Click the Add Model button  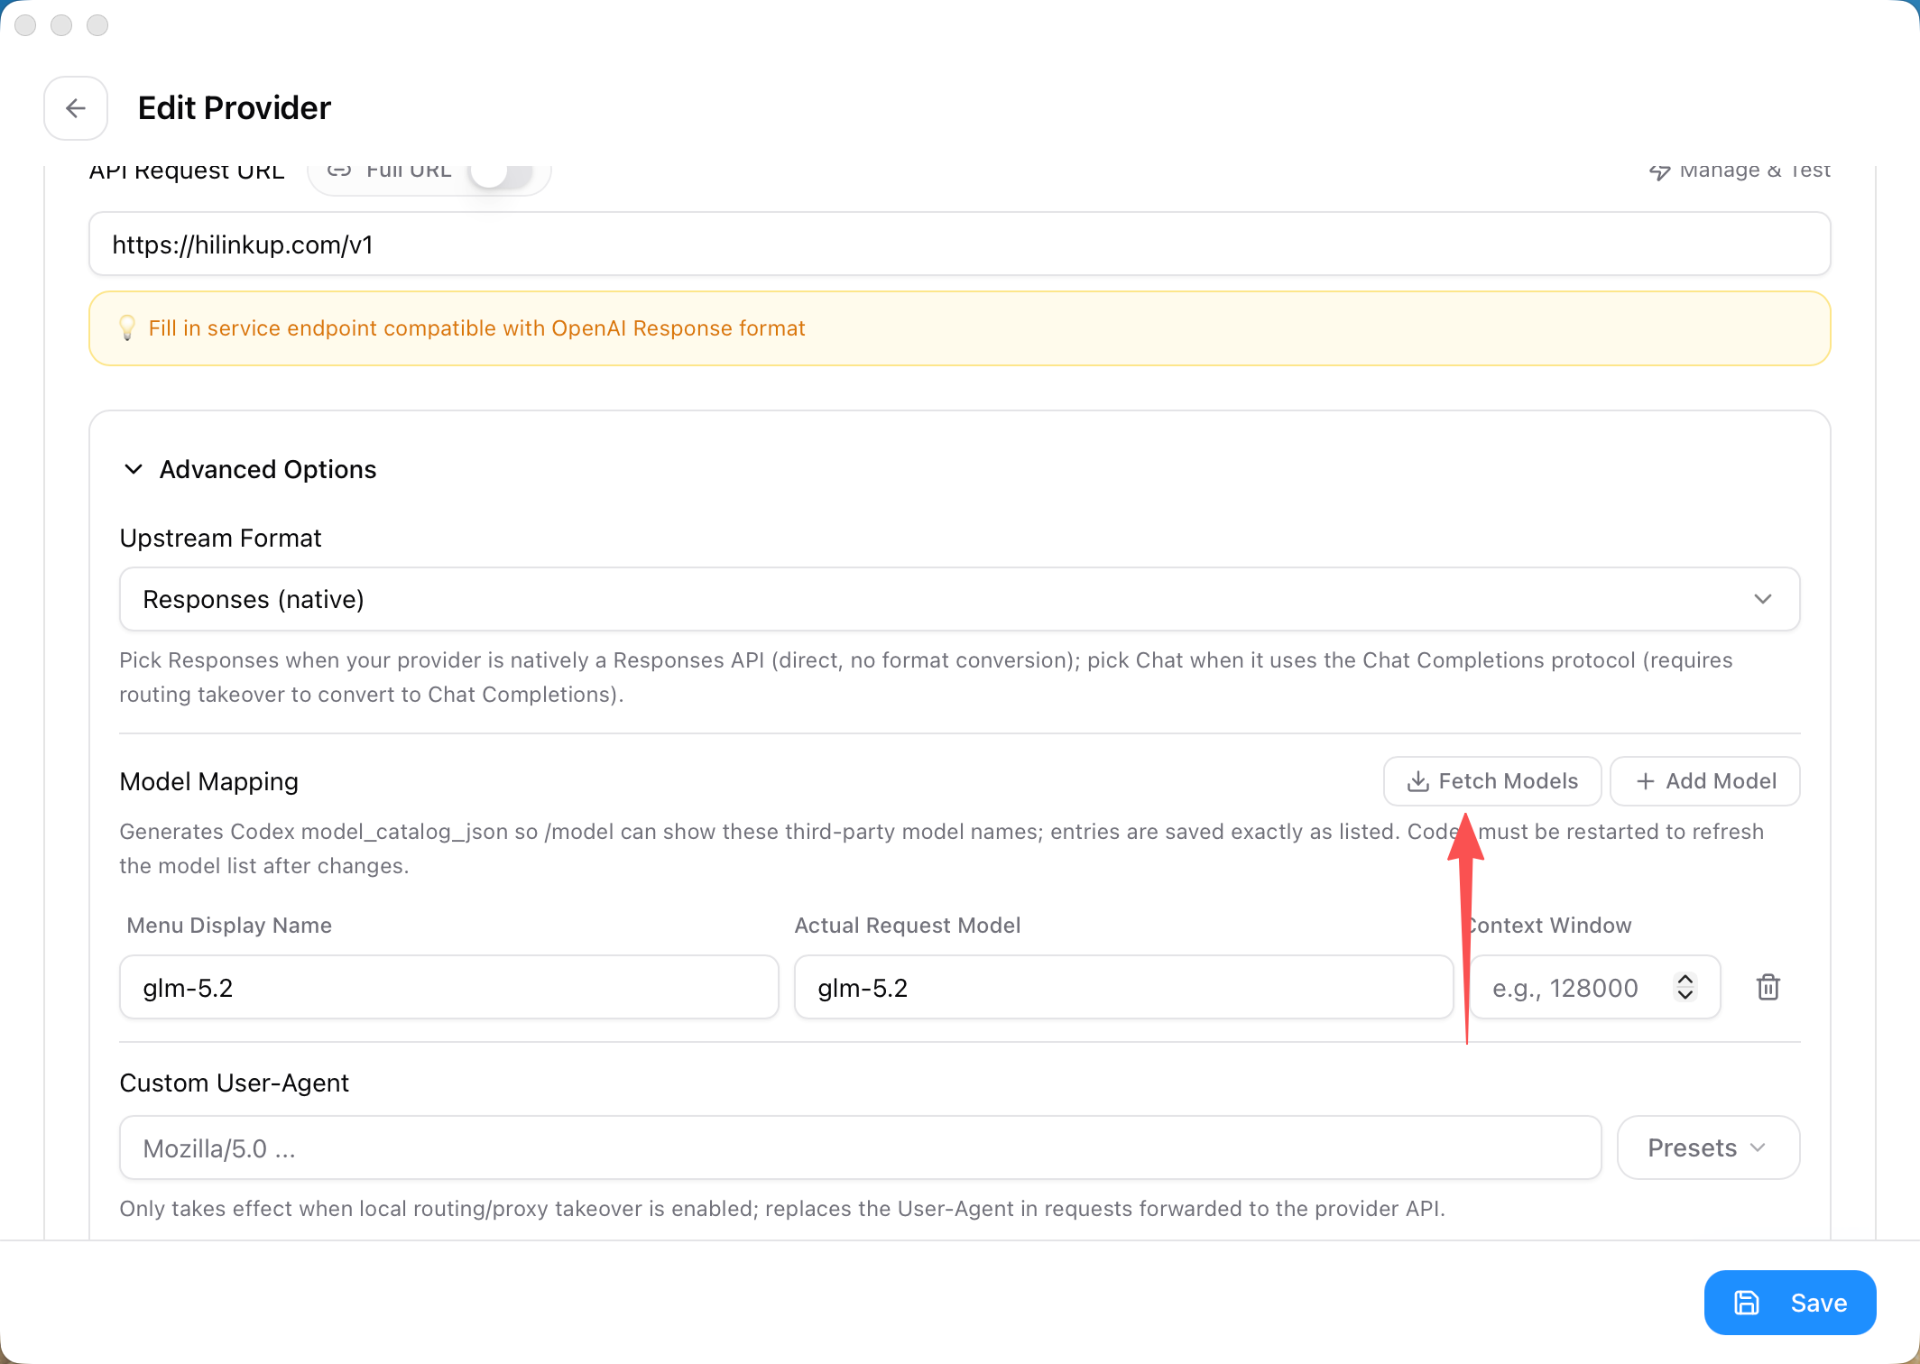tap(1705, 781)
